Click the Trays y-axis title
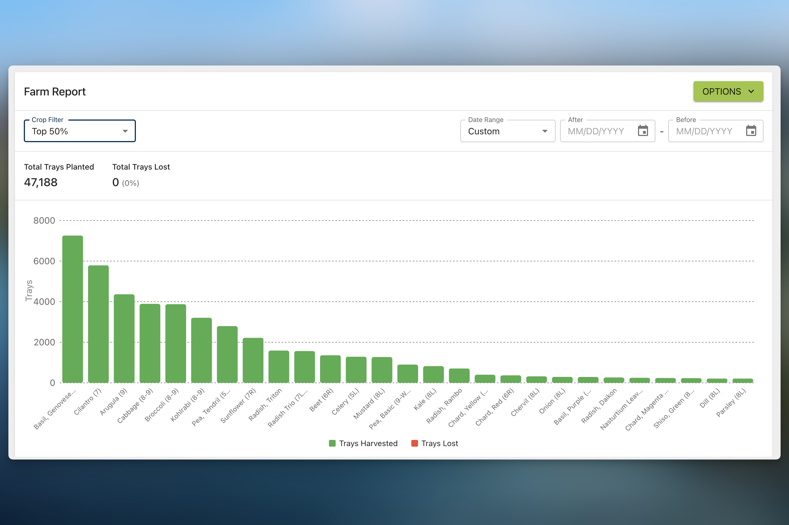The image size is (789, 525). (29, 290)
